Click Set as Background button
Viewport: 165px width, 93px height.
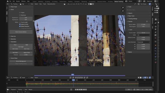point(21,61)
